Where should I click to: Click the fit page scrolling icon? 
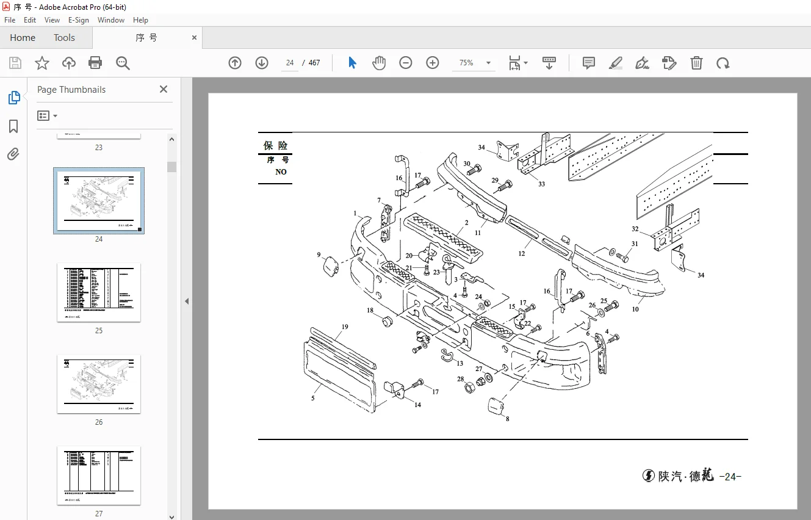click(515, 63)
